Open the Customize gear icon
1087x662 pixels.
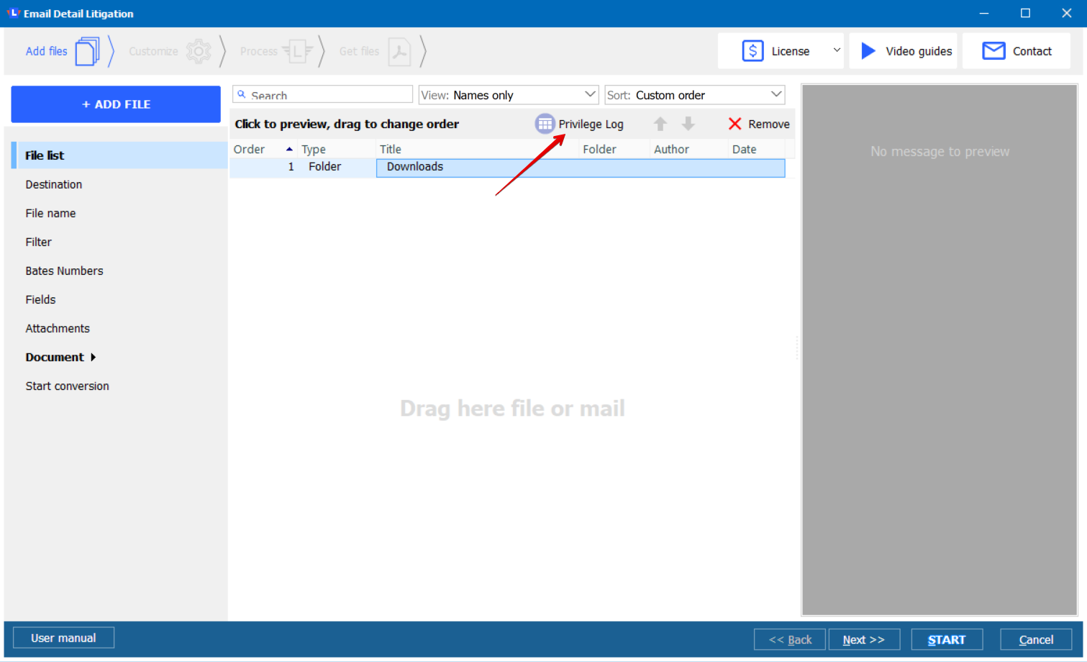(x=198, y=51)
